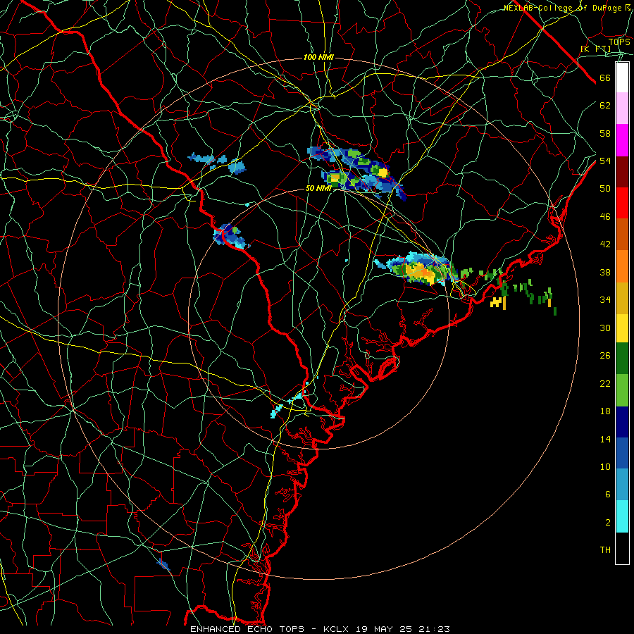Click the dark green 26 kft legend swatch
This screenshot has width=634, height=634.
click(622, 359)
